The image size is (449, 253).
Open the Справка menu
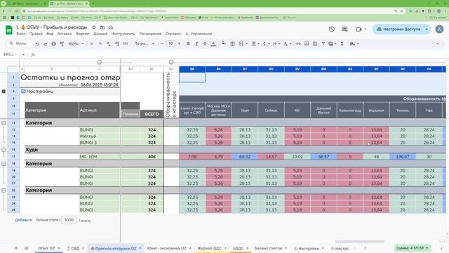tap(173, 34)
